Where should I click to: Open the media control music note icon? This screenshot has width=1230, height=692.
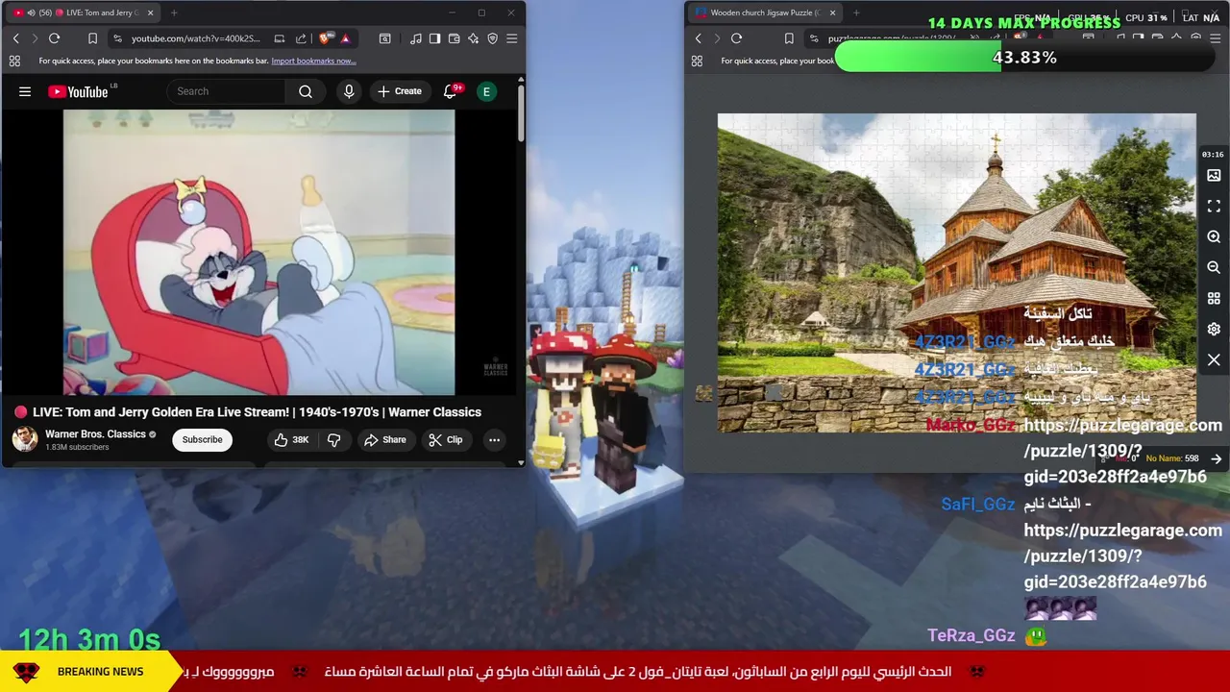415,38
